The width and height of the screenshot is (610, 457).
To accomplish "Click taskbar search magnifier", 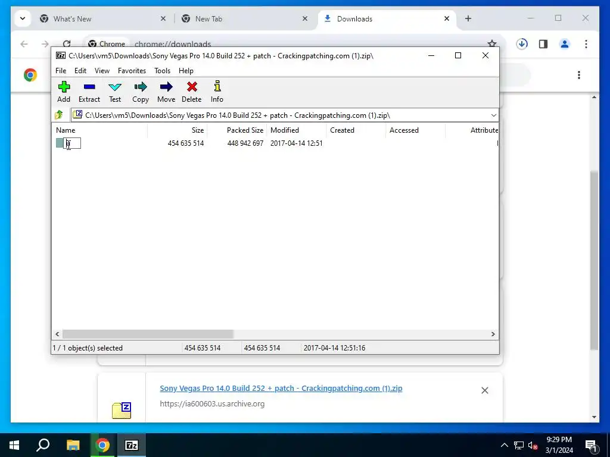I will pyautogui.click(x=43, y=445).
